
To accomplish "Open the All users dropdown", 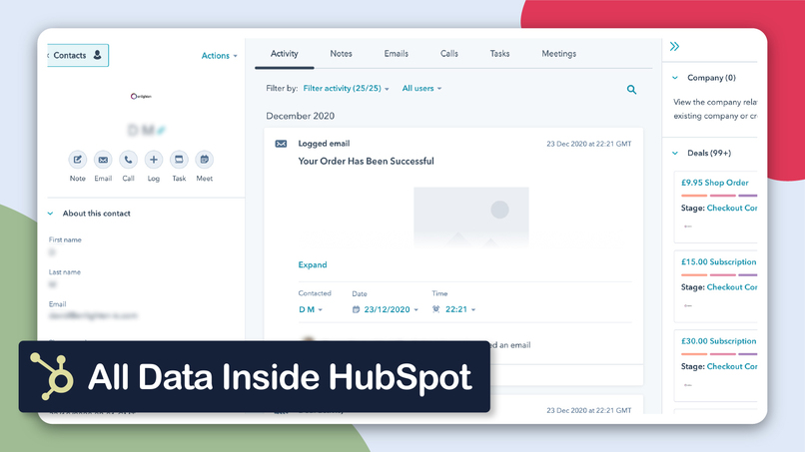I will [421, 88].
